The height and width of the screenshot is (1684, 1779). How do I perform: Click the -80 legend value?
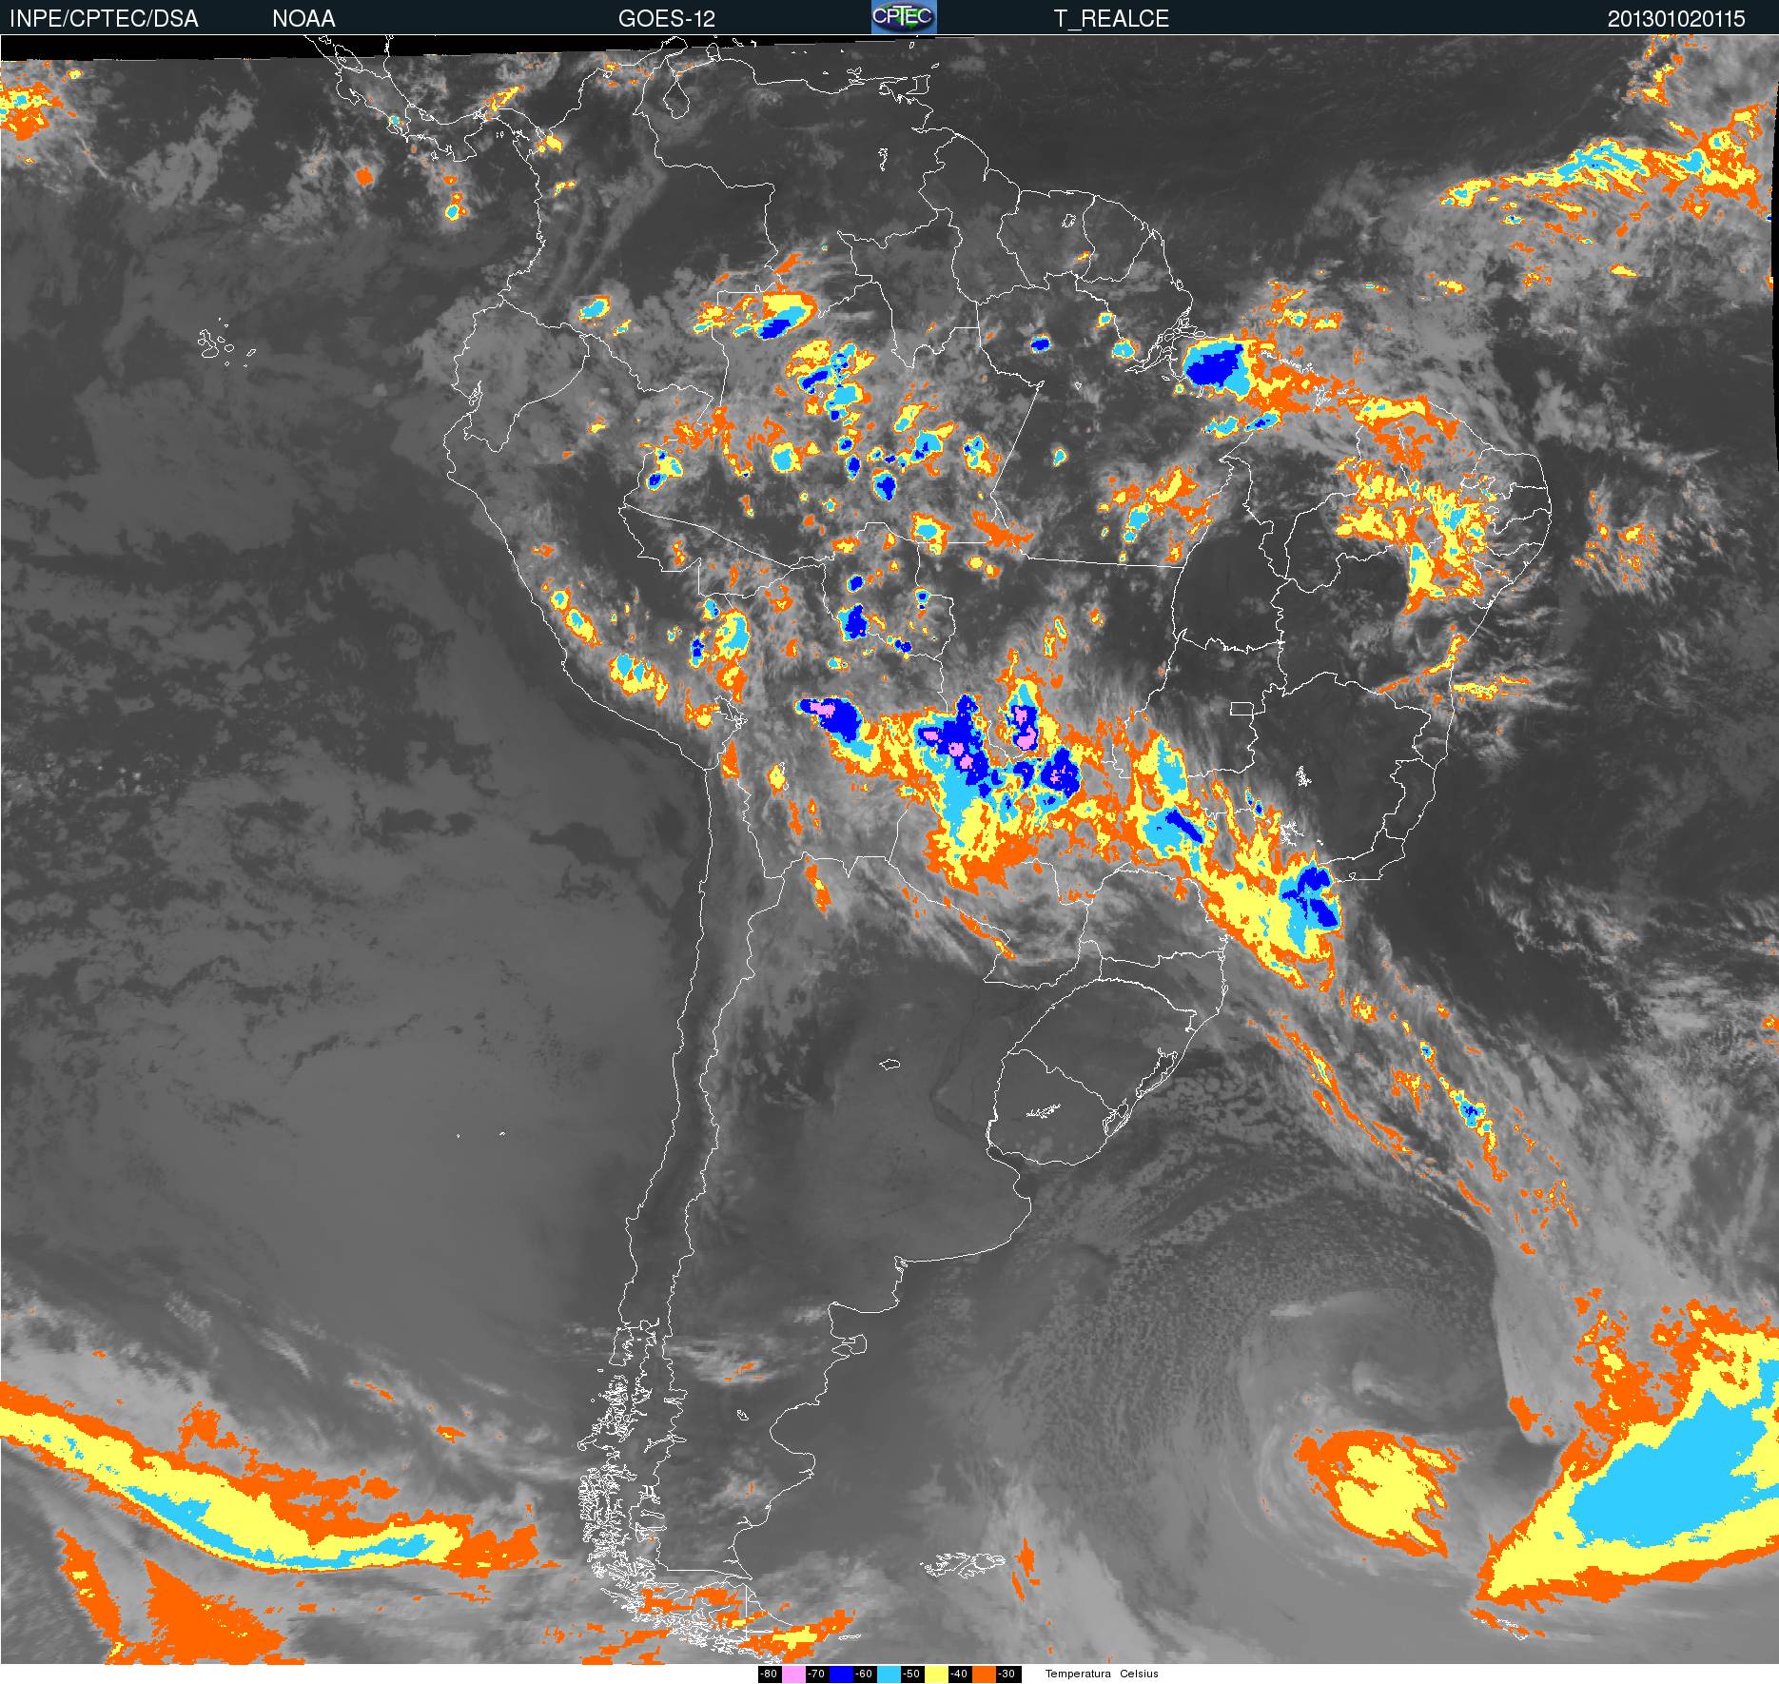pos(770,1674)
